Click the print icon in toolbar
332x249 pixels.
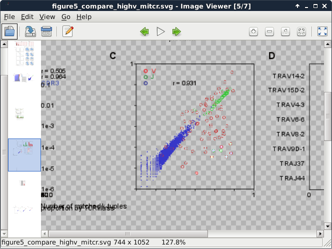click(46, 31)
